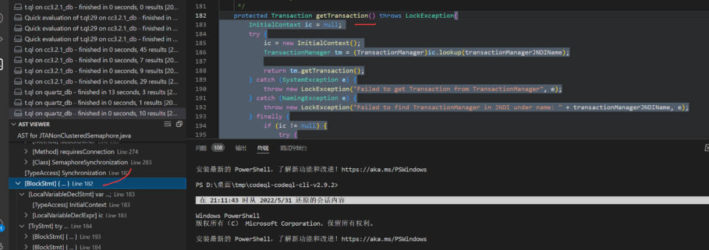Expand the [LocalVariableDeclExpr] ic node
709x250 pixels.
(26, 215)
